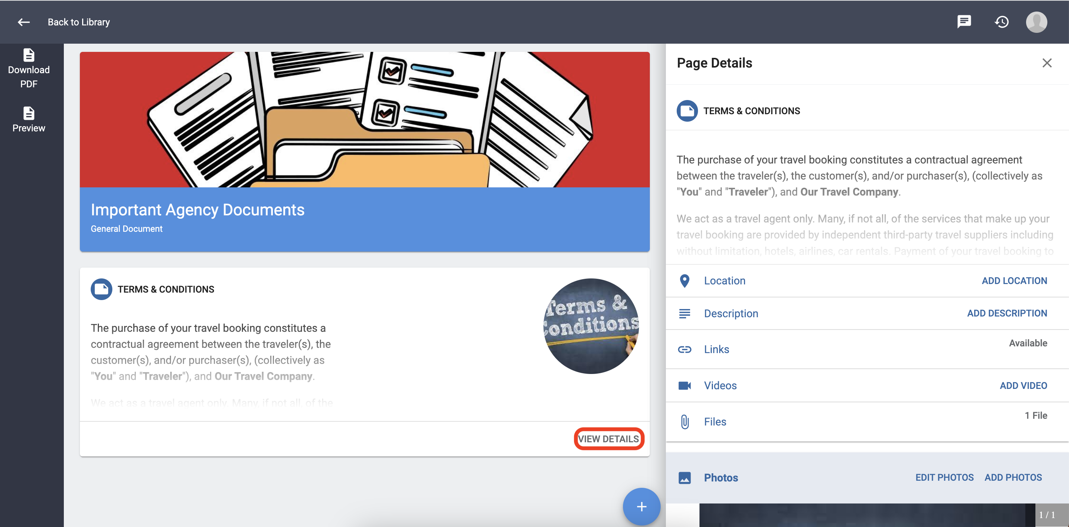Image resolution: width=1069 pixels, height=527 pixels.
Task: Go Back to Library
Action: coord(78,22)
